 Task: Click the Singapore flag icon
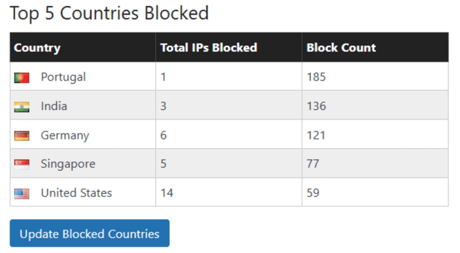(22, 164)
